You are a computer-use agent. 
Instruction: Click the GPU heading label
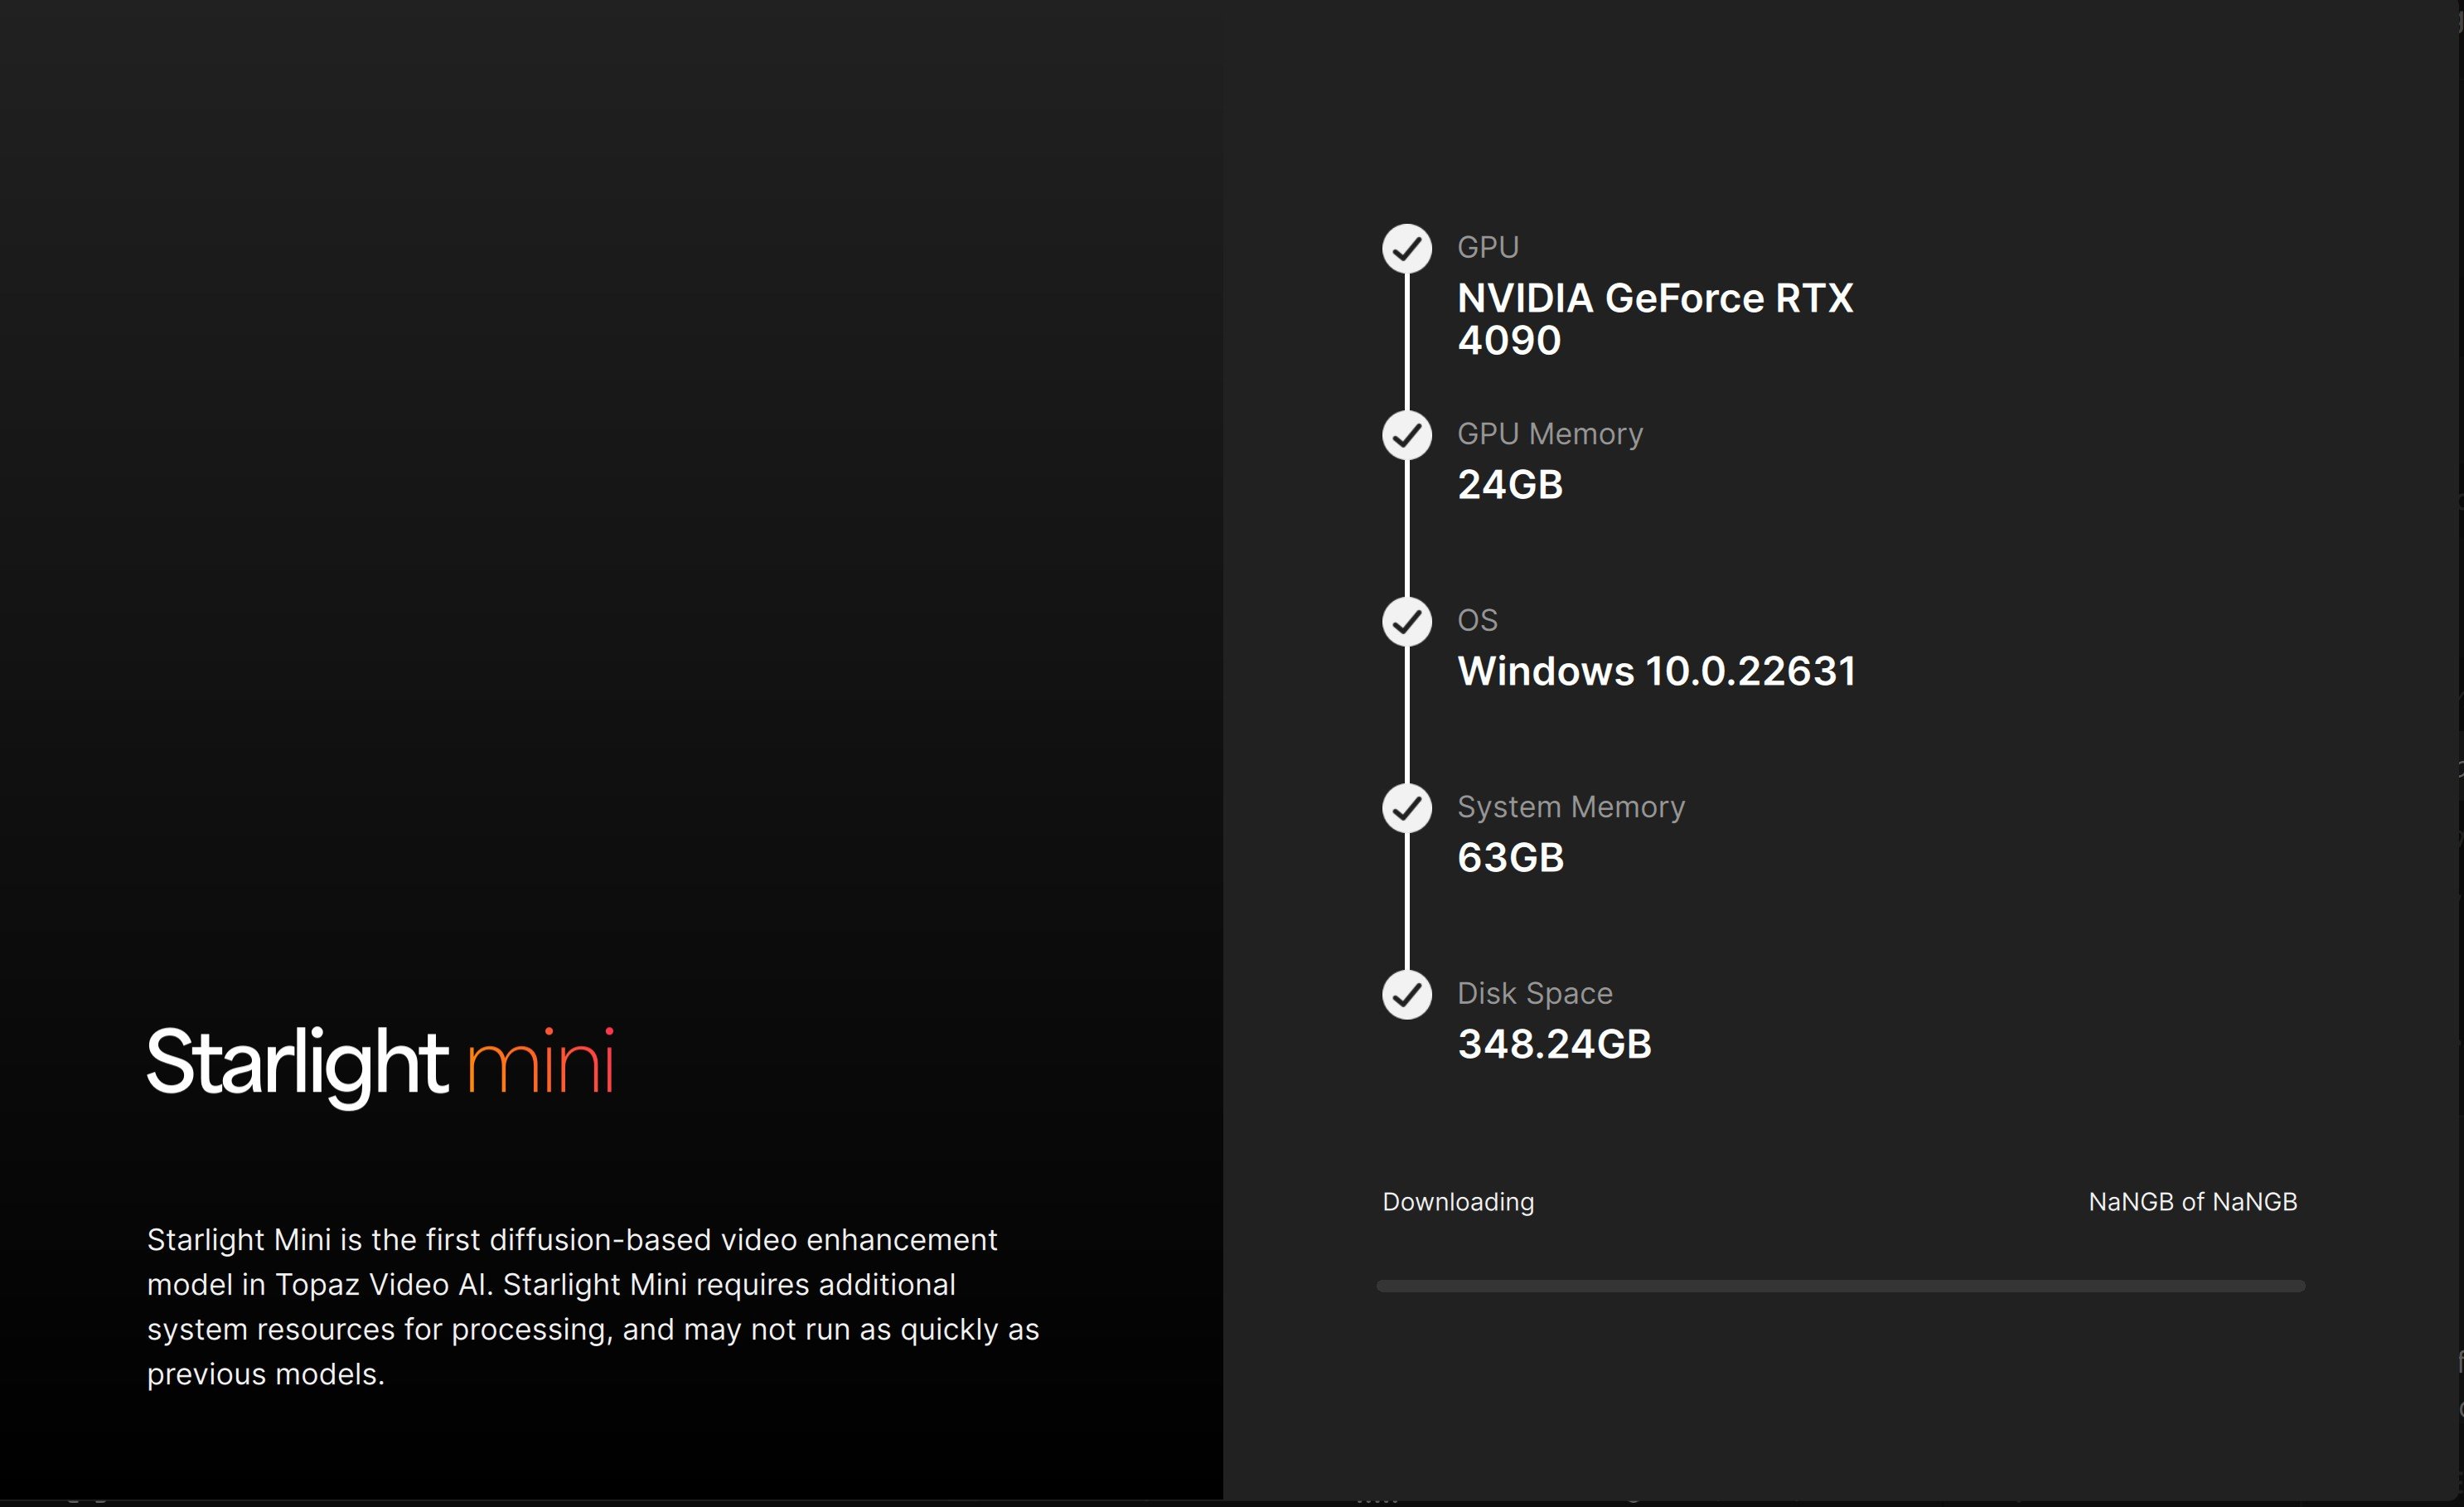click(1487, 247)
